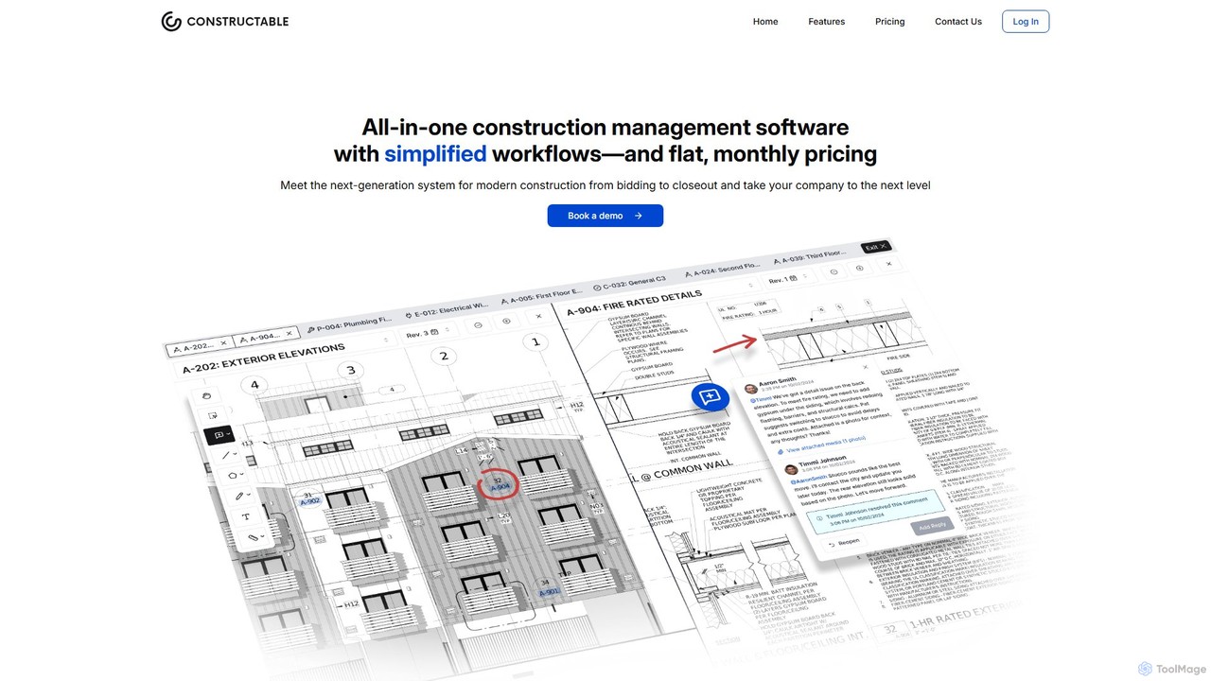The height and width of the screenshot is (681, 1211).
Task: Close the A-202 Exterior Elevations pane
Action: pos(538,316)
